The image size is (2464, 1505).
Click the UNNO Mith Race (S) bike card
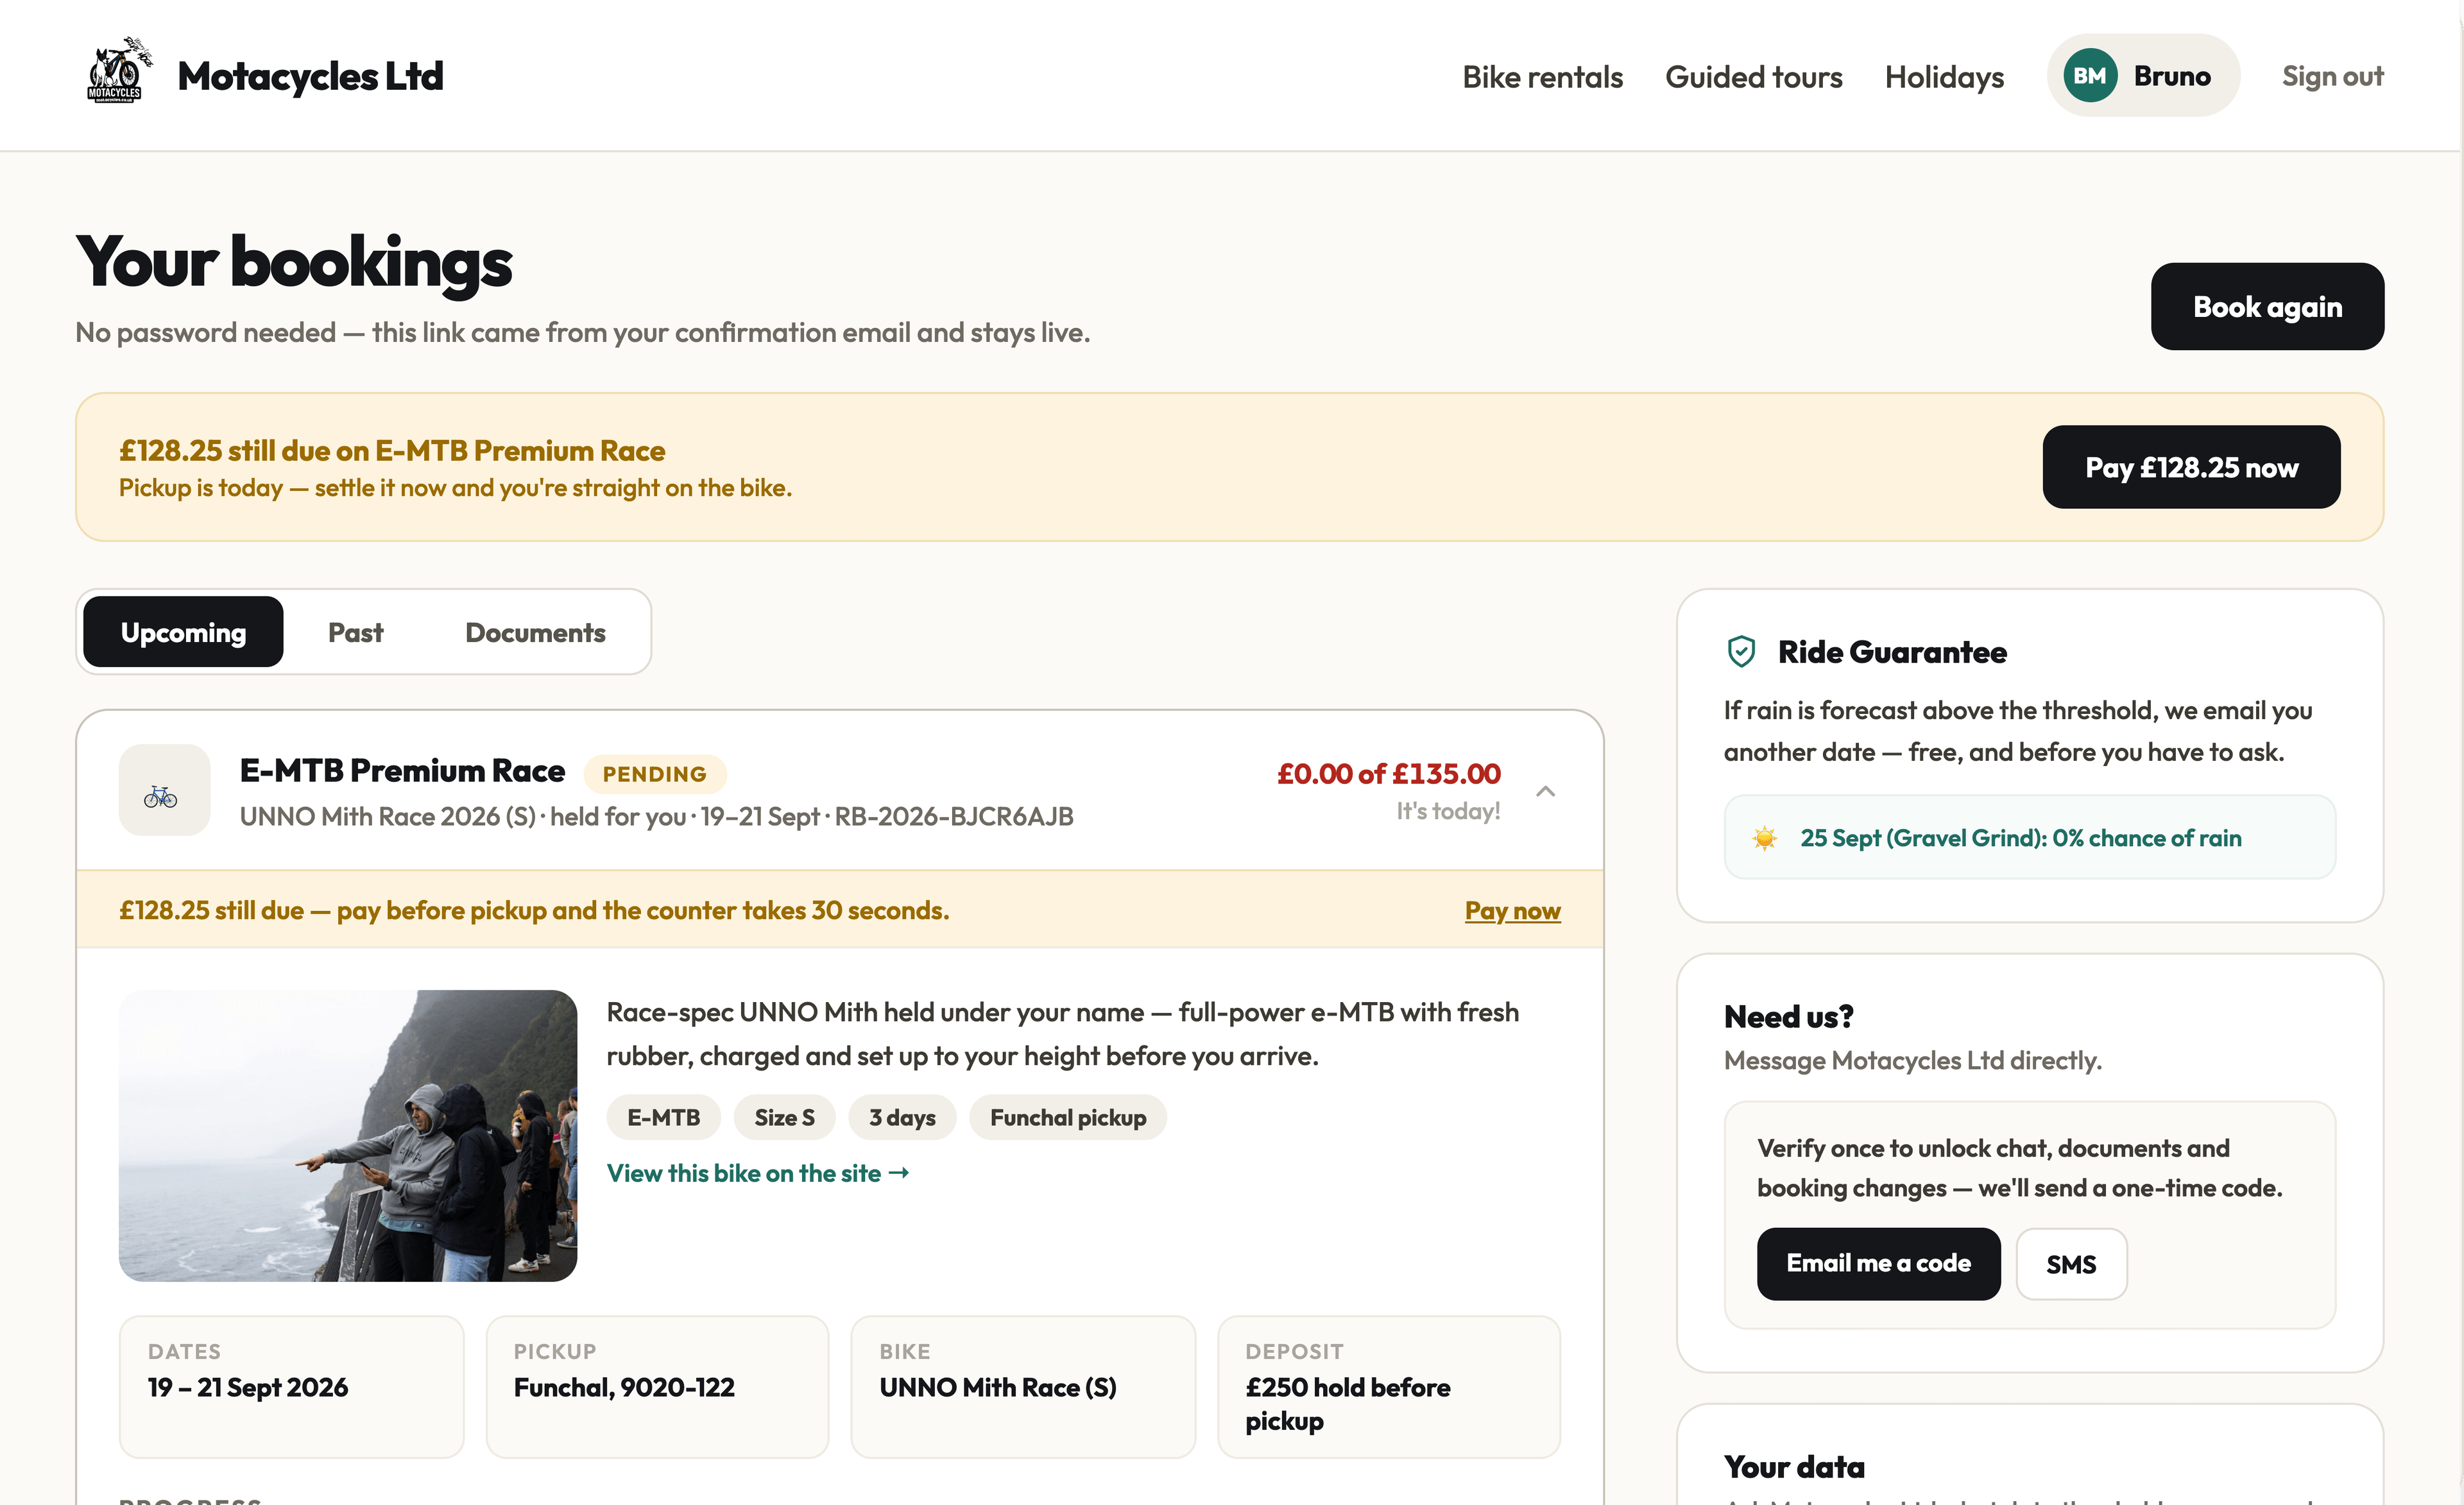(1023, 1387)
